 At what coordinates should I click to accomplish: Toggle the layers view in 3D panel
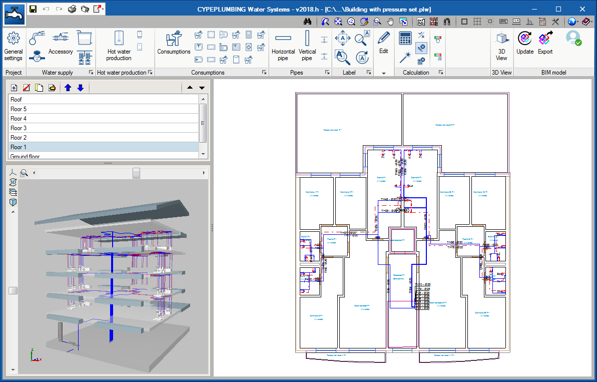click(x=13, y=192)
